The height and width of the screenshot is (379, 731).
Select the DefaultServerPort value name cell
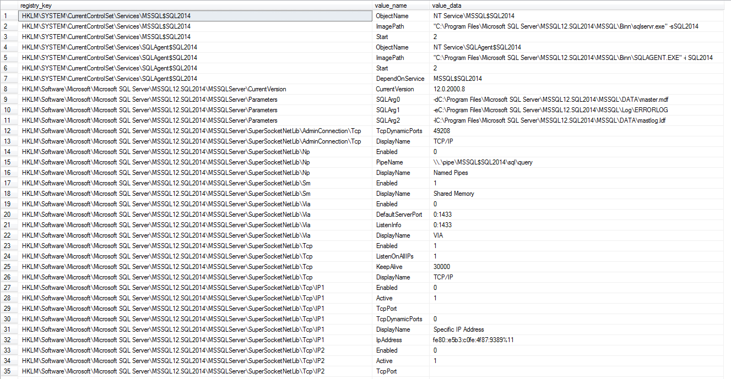[401, 215]
